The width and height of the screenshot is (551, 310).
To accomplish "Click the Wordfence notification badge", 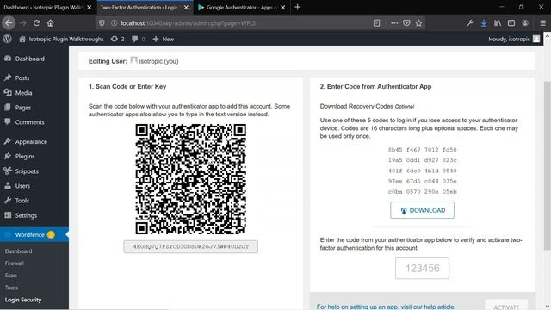I will pos(51,234).
